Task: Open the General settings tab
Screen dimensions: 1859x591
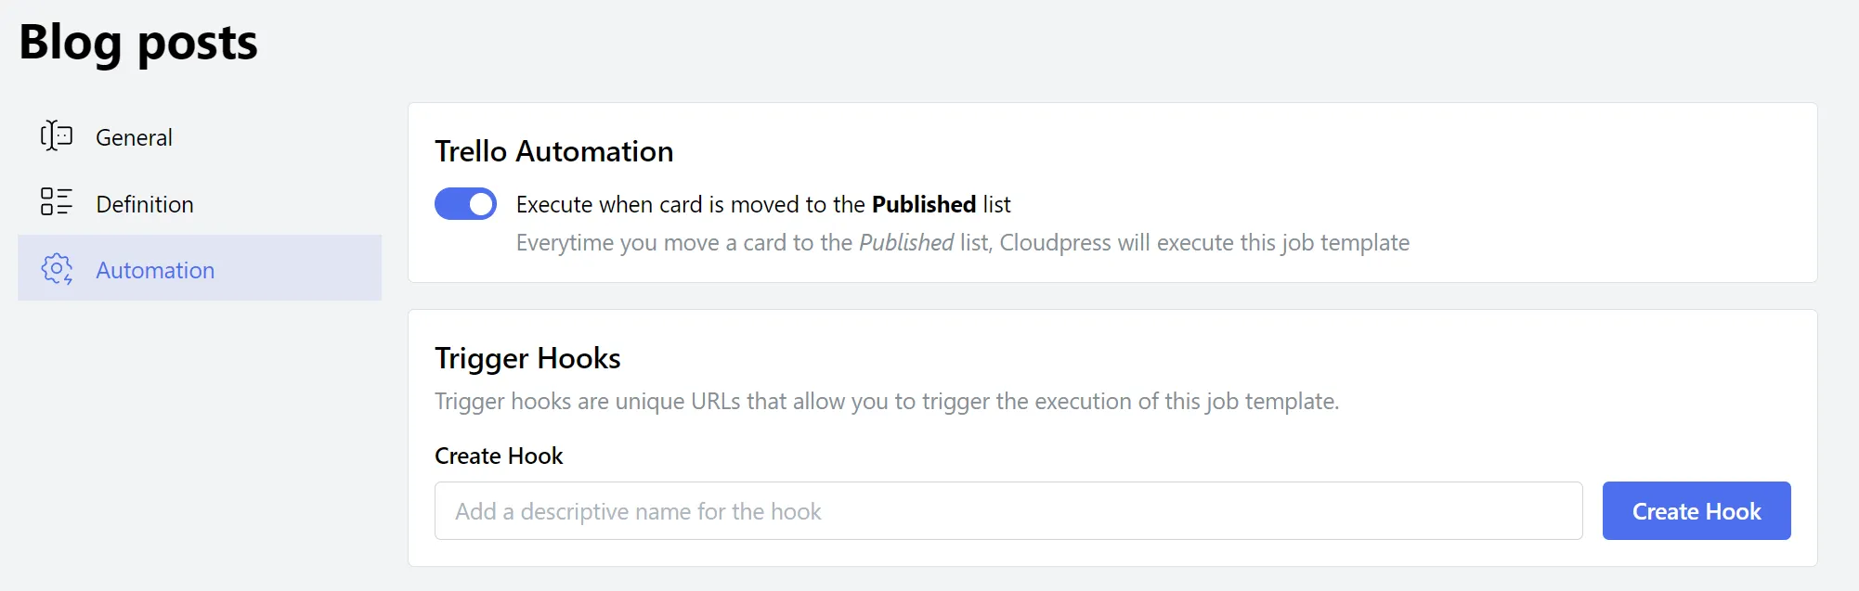Action: tap(134, 136)
